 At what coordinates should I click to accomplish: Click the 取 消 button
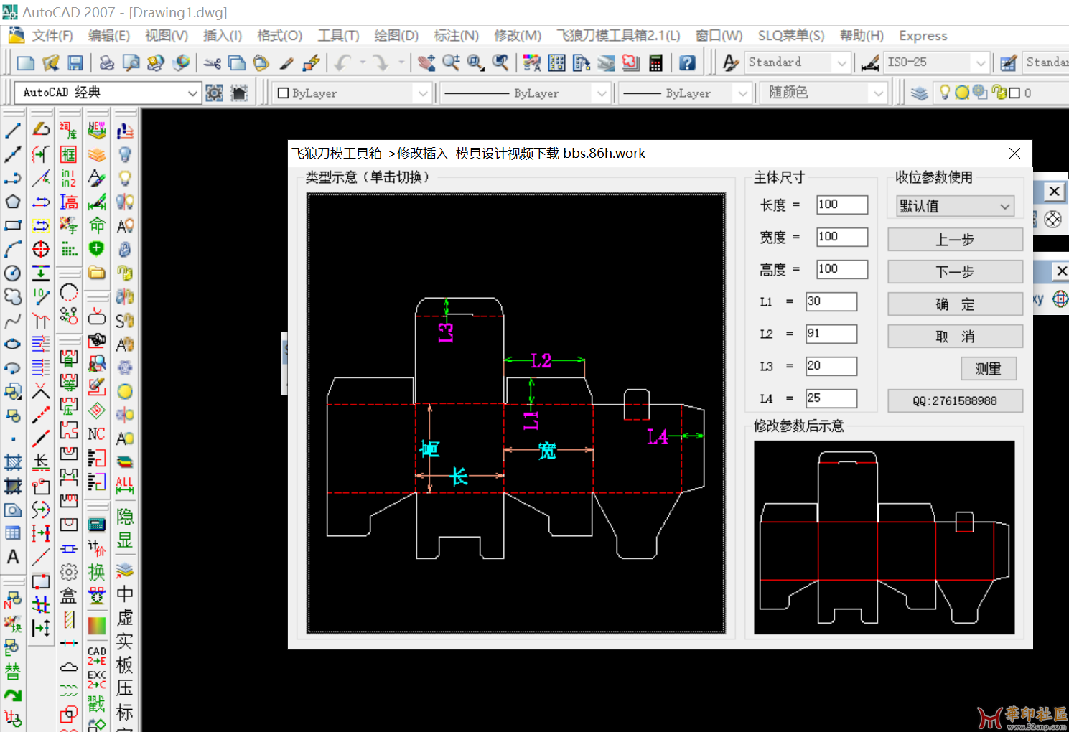click(x=955, y=337)
